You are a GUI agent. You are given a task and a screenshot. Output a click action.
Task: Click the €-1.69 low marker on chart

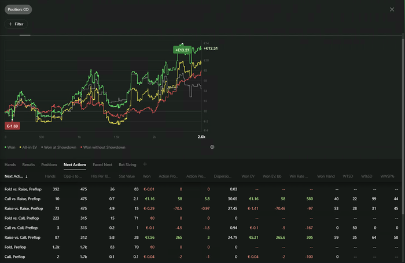click(12, 126)
